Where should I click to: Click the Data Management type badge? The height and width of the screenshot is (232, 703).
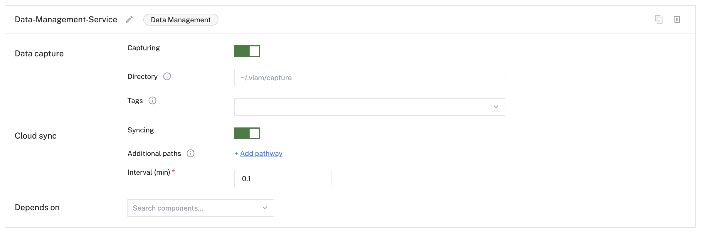[181, 20]
